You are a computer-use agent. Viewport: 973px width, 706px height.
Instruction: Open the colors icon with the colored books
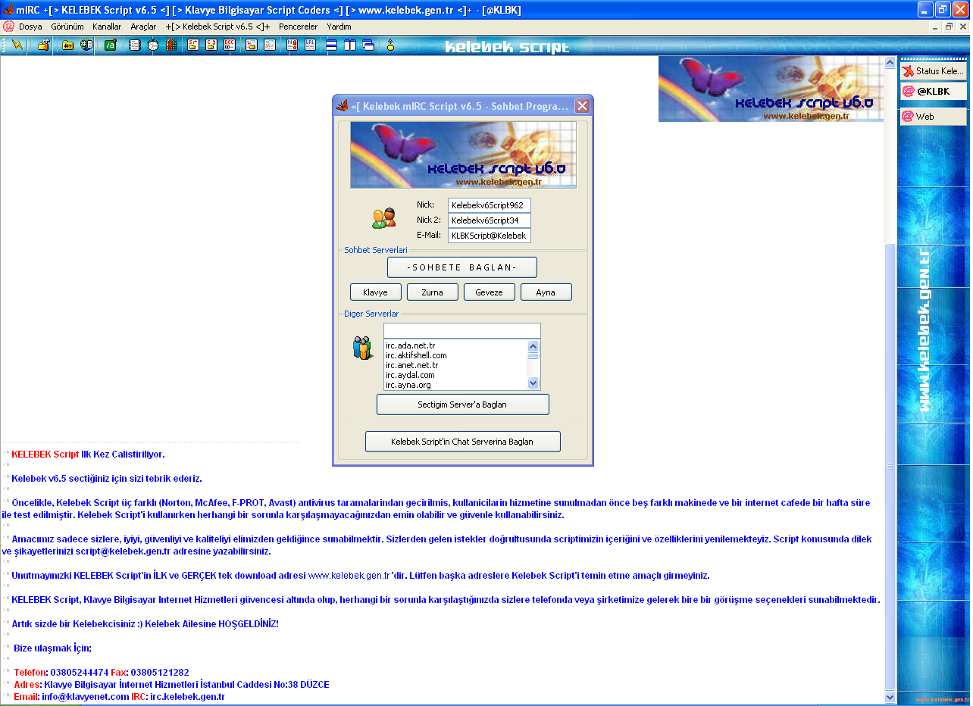point(171,45)
